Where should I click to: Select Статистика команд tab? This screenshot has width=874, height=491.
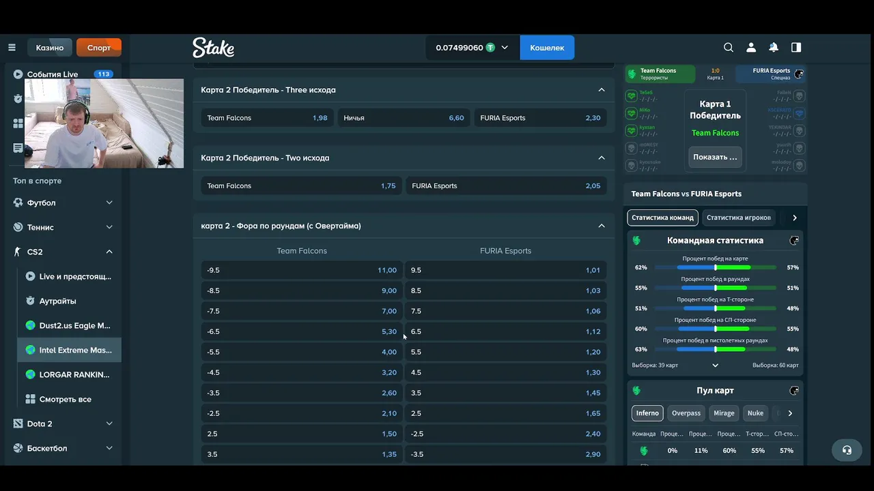pyautogui.click(x=662, y=218)
